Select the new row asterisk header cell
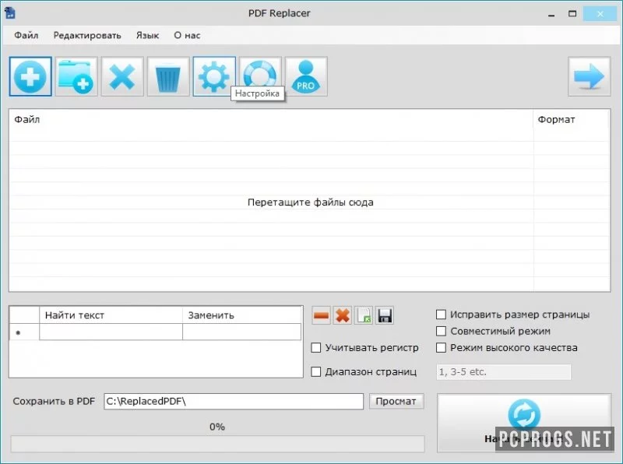This screenshot has height=464, width=623. 24,332
